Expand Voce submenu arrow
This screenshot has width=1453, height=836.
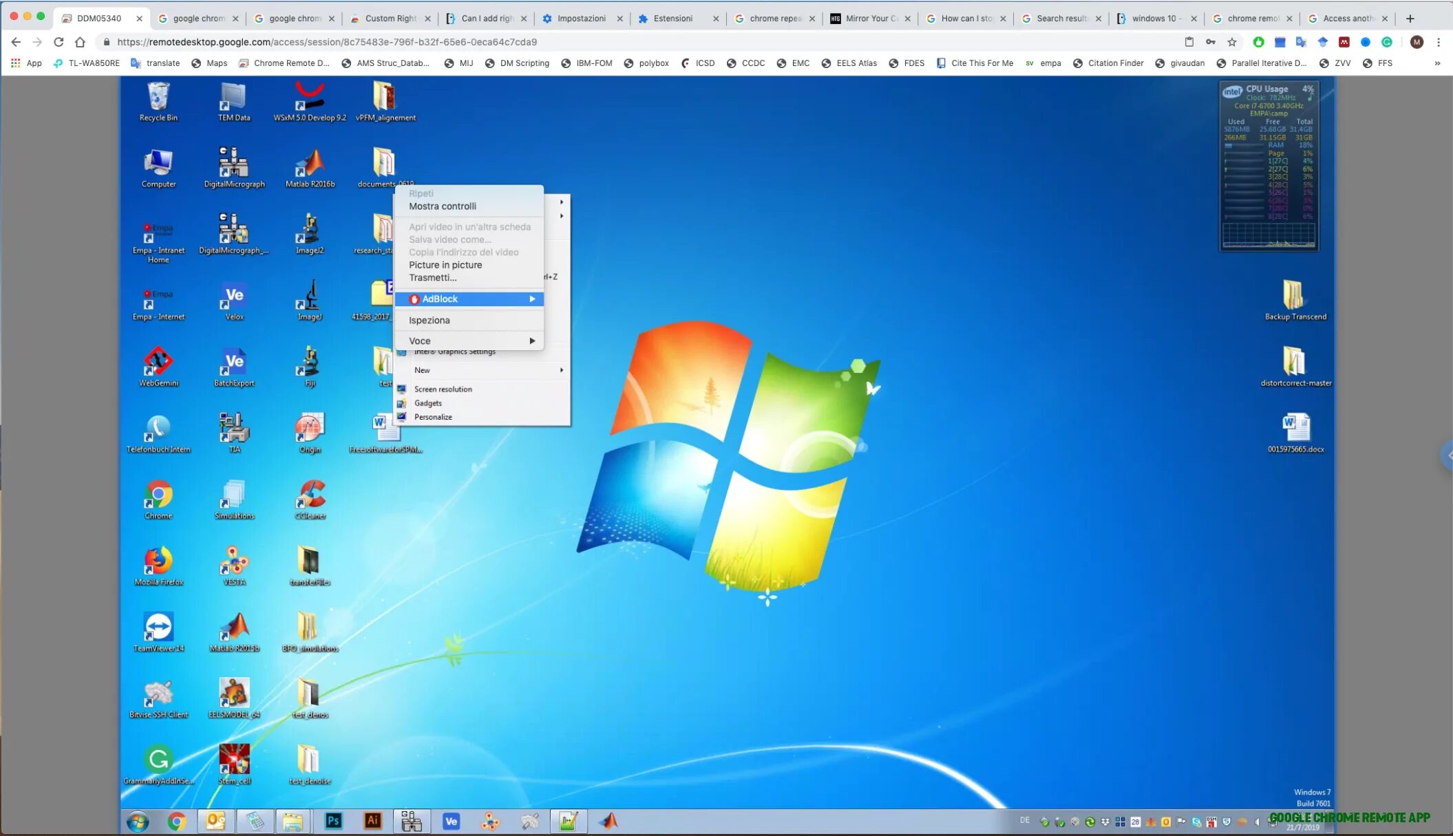click(532, 341)
